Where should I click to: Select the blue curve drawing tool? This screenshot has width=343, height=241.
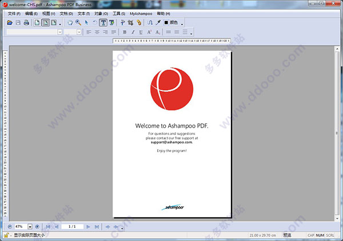(150, 22)
